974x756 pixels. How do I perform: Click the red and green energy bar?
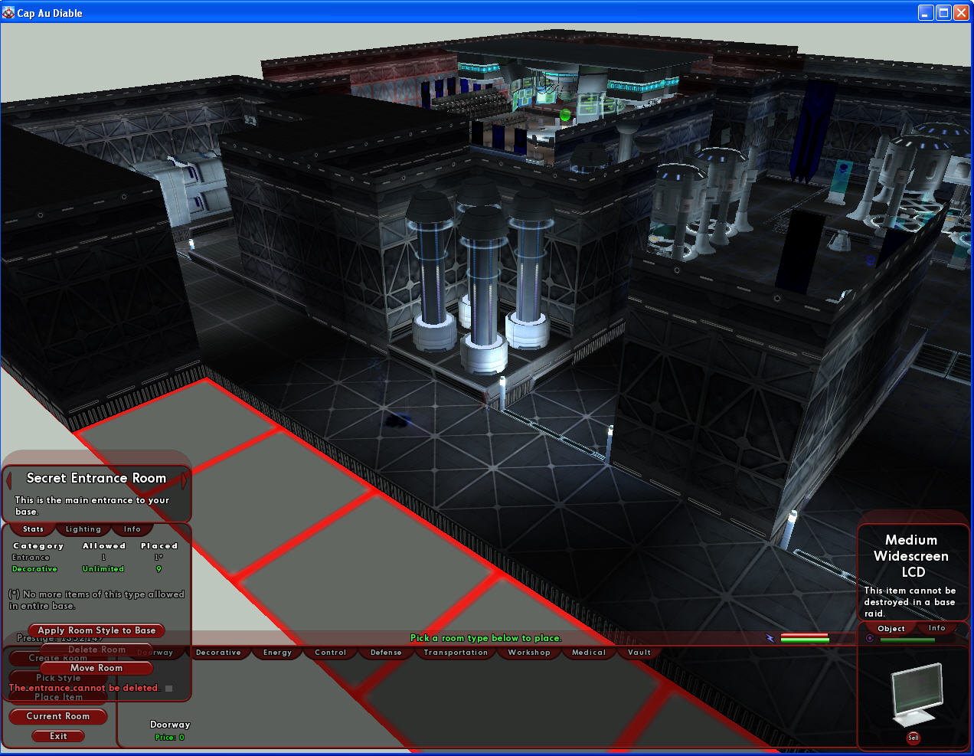805,638
